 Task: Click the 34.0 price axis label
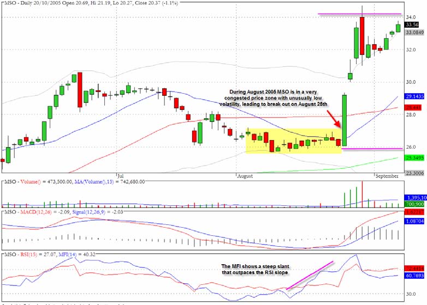tap(411, 17)
